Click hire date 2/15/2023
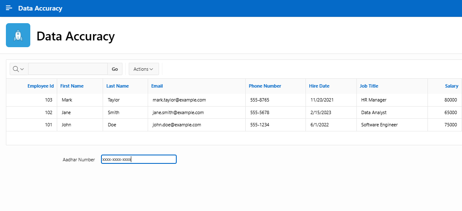The height and width of the screenshot is (211, 462). (321, 112)
